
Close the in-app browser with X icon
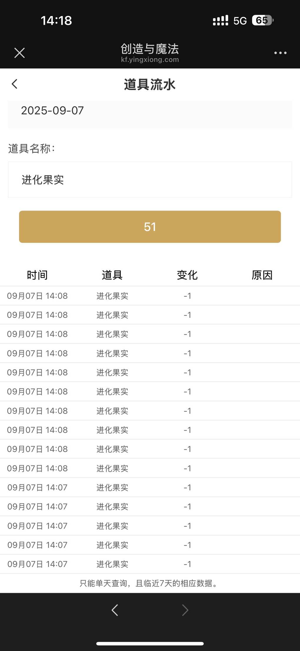coord(19,53)
